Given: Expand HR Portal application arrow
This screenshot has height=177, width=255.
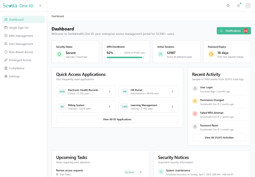Looking at the screenshot, I should click(172, 91).
